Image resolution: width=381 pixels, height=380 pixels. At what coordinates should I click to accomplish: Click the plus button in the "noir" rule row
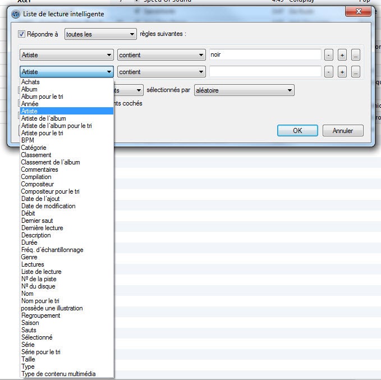coord(342,55)
